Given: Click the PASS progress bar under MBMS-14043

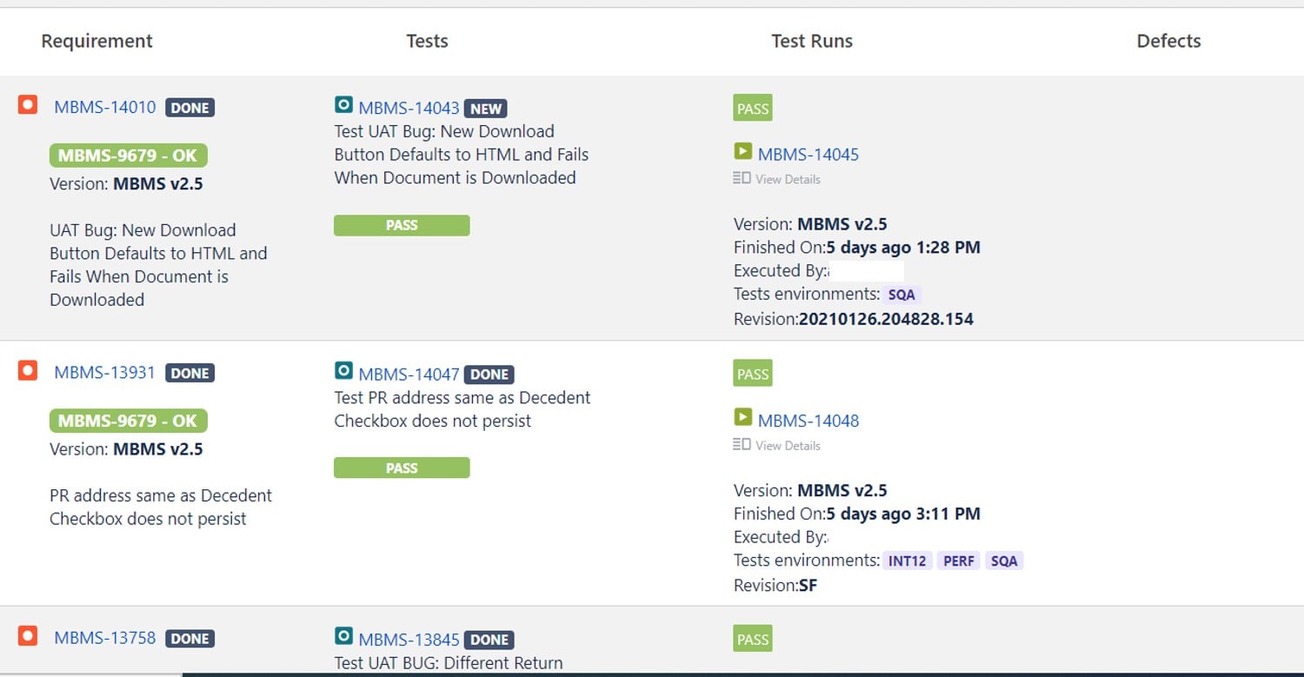Looking at the screenshot, I should pos(402,225).
